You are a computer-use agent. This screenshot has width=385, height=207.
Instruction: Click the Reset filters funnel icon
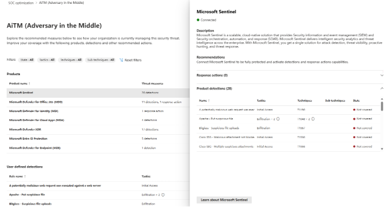[121, 60]
